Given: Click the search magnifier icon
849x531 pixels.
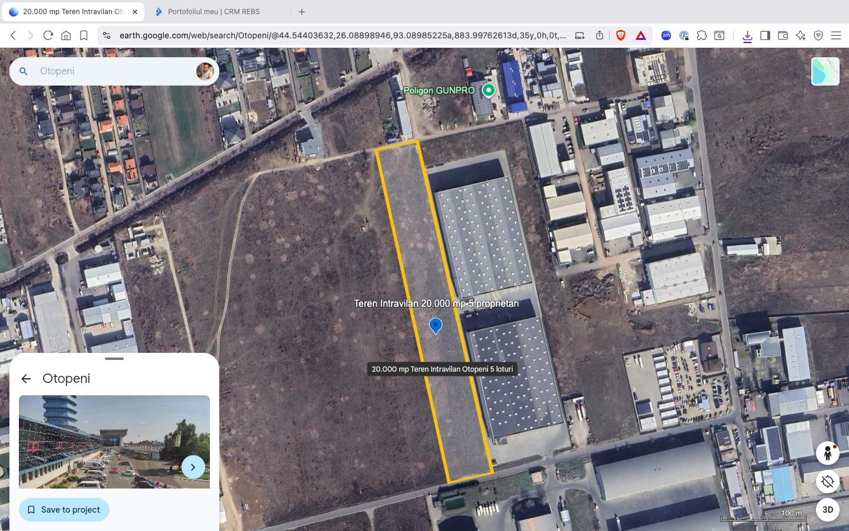Looking at the screenshot, I should coord(24,71).
